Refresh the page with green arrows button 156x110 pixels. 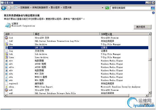[x=107, y=8]
